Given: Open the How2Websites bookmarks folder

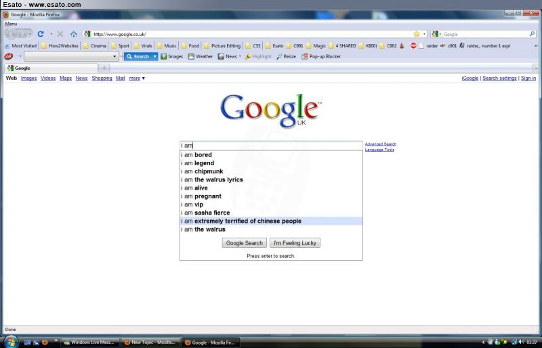Looking at the screenshot, I should 60,45.
